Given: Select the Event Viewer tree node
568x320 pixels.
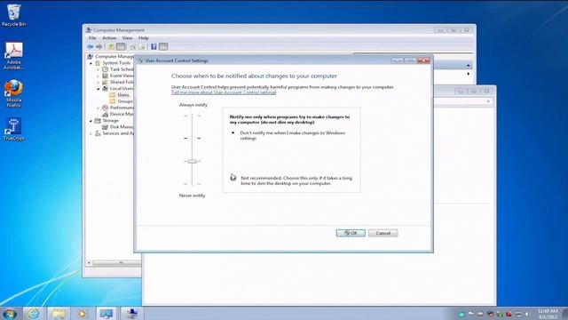Looking at the screenshot, I should click(118, 76).
